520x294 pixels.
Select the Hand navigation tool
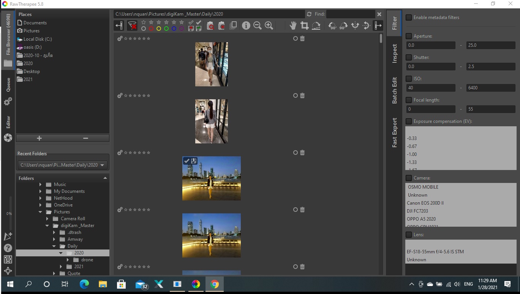pos(293,25)
